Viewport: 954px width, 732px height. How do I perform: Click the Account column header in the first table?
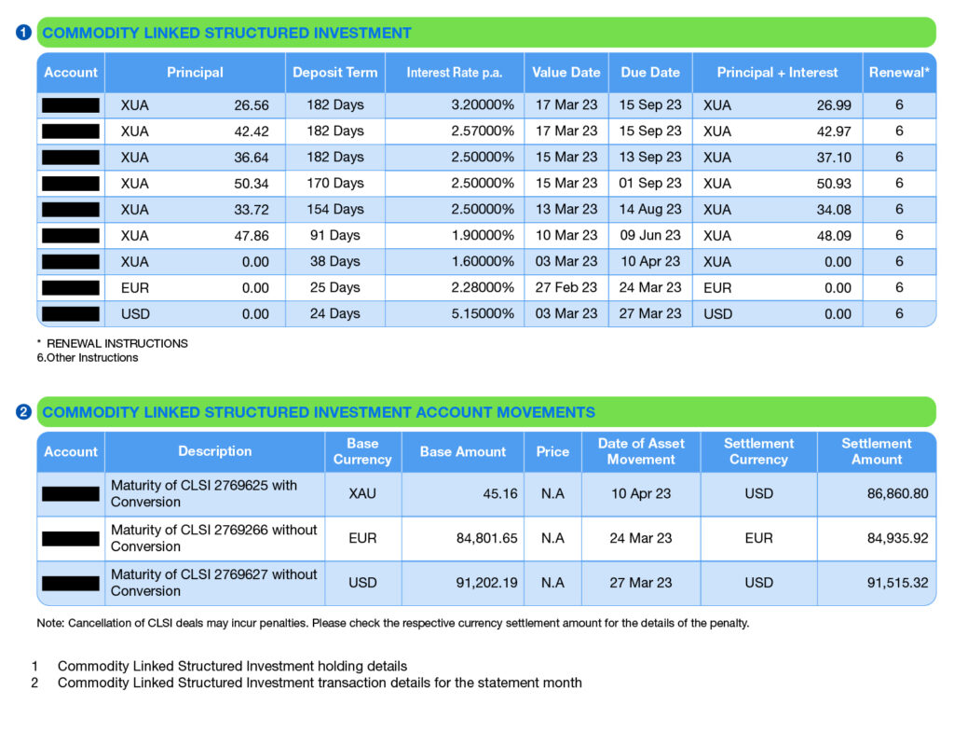pyautogui.click(x=70, y=72)
